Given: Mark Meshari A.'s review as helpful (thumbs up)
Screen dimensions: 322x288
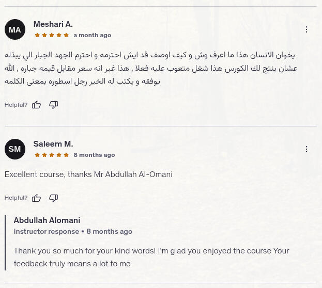Looking at the screenshot, I should pos(36,105).
